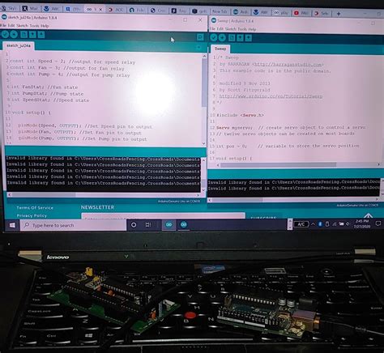Click 'Servo myservo' line in Sweep
This screenshot has height=353, width=384.
(291, 127)
